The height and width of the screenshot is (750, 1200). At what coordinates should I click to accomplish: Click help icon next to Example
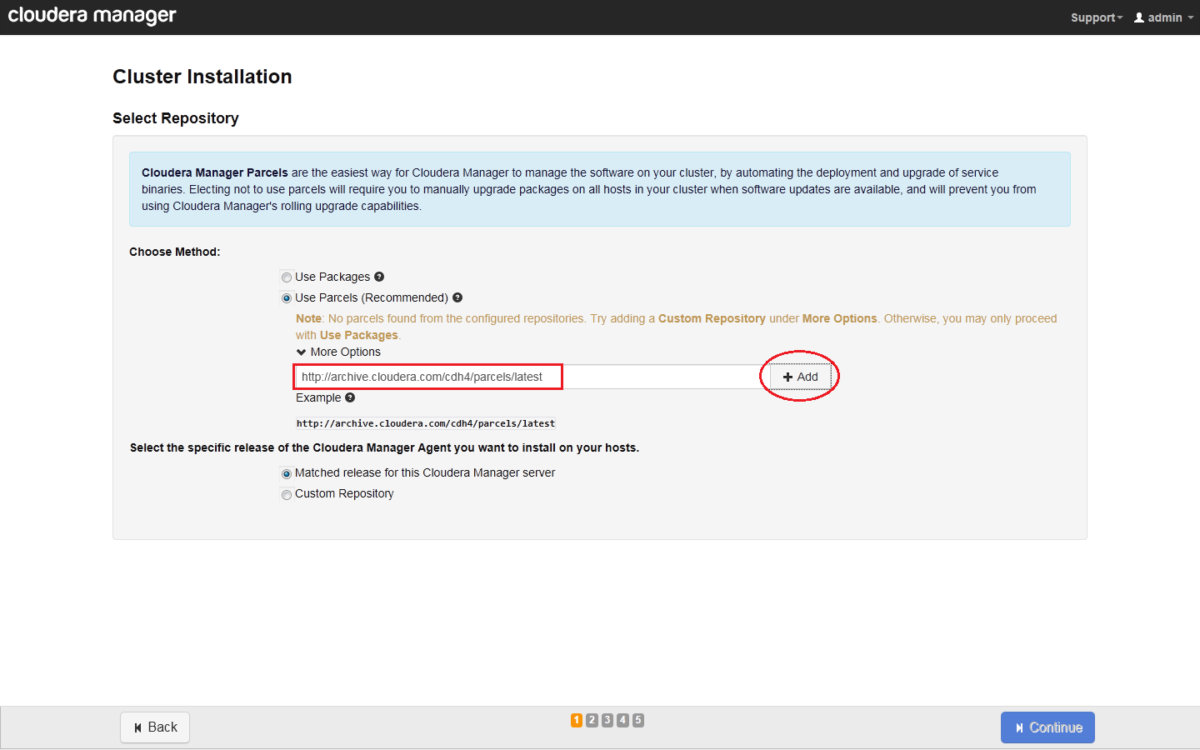350,397
